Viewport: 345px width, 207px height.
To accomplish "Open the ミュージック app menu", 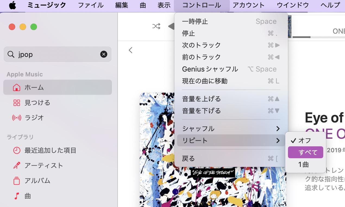I will pyautogui.click(x=47, y=5).
